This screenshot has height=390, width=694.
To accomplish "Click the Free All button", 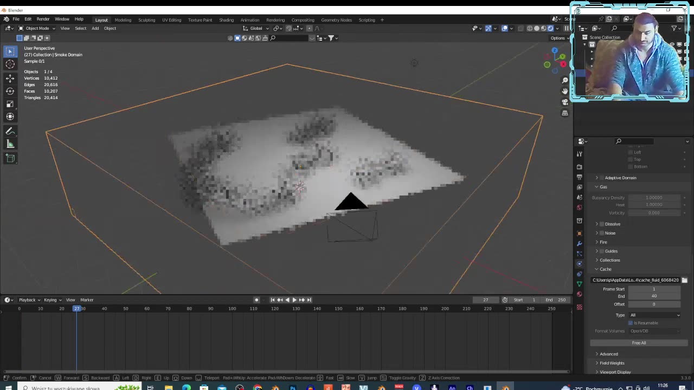I will click(639, 343).
